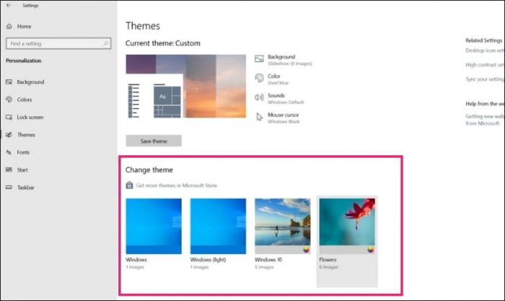The image size is (505, 301).
Task: Click the Mouse cursor pointer icon
Action: pyautogui.click(x=259, y=117)
